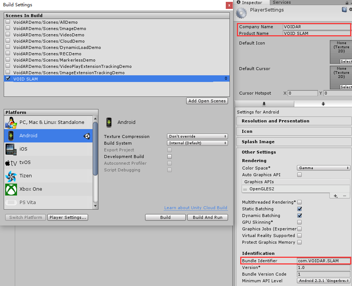Click the Product Name field
Viewport: 352px width, 286px height.
point(316,33)
